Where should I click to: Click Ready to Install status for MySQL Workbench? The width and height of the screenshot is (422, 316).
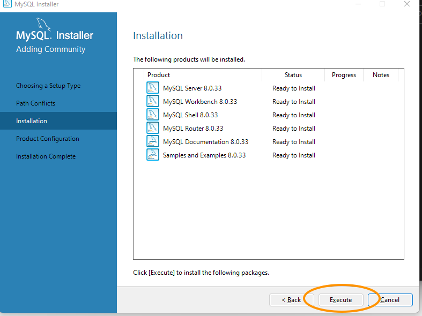coord(294,102)
